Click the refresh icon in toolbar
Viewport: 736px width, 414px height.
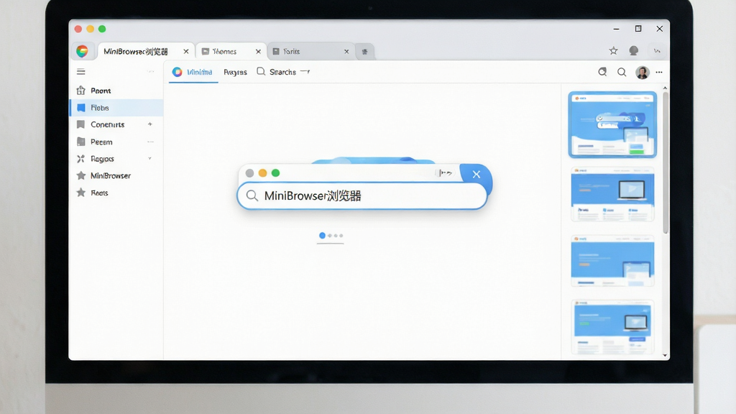point(602,72)
